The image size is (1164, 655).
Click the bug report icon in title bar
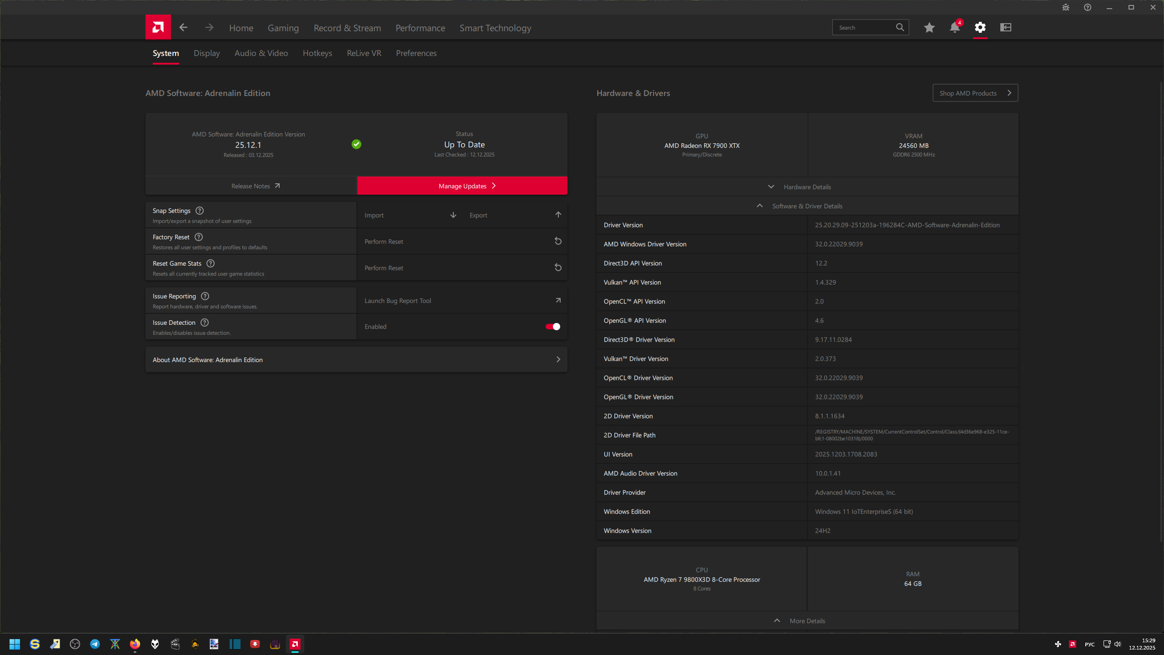point(1065,7)
